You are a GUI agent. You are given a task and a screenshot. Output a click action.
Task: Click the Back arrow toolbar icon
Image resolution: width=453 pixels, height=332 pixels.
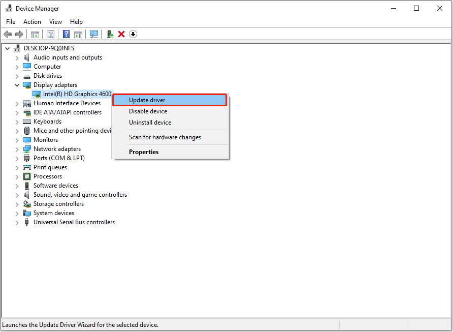pos(8,35)
